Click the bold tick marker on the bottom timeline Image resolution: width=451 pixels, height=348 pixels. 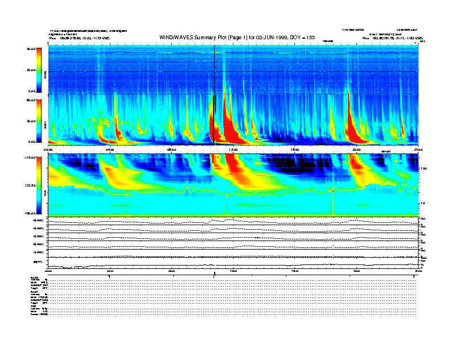tap(214, 275)
